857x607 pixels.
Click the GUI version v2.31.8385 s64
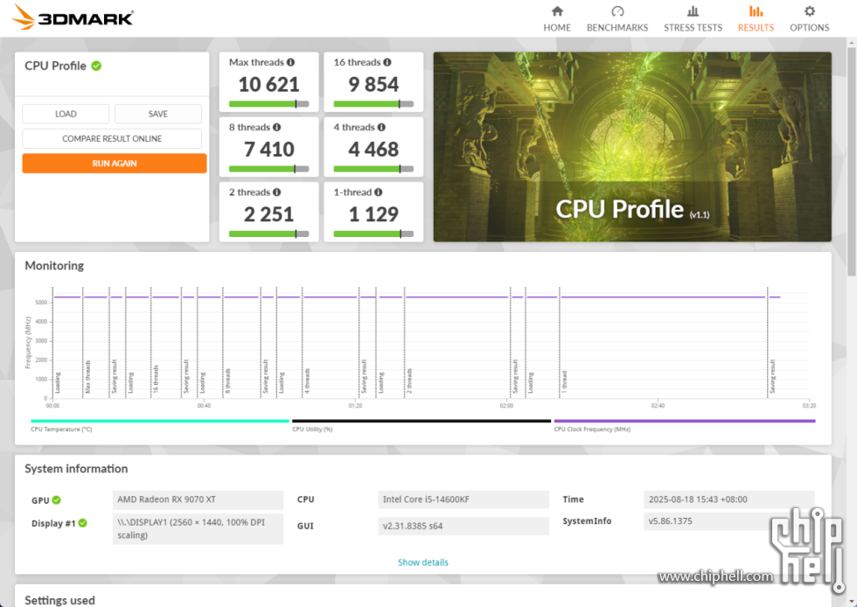click(463, 526)
